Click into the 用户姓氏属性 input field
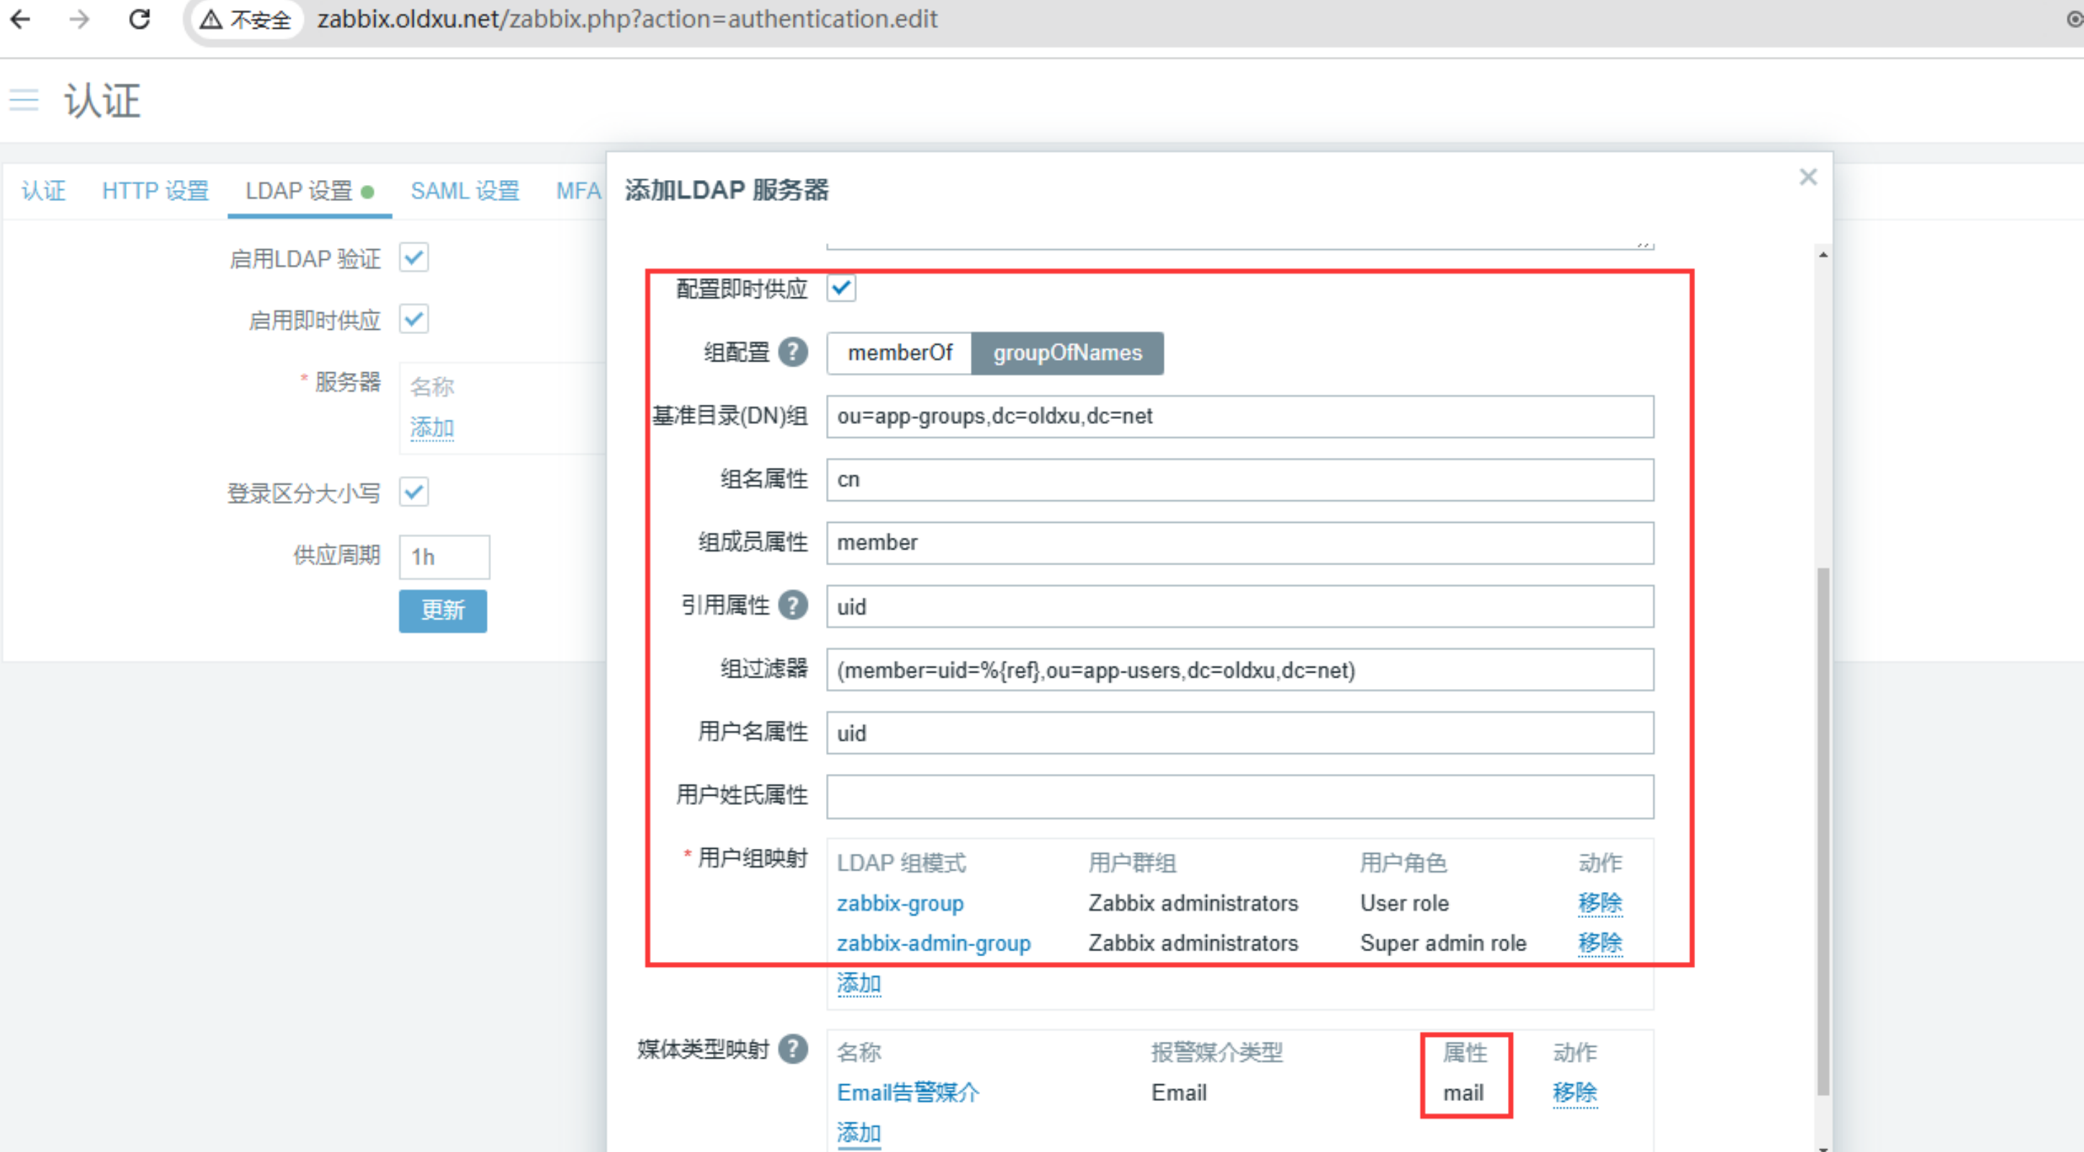The image size is (2084, 1152). click(1239, 796)
